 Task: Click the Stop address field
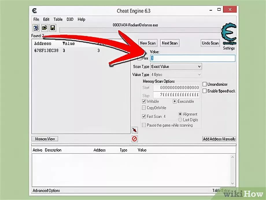tap(176, 95)
